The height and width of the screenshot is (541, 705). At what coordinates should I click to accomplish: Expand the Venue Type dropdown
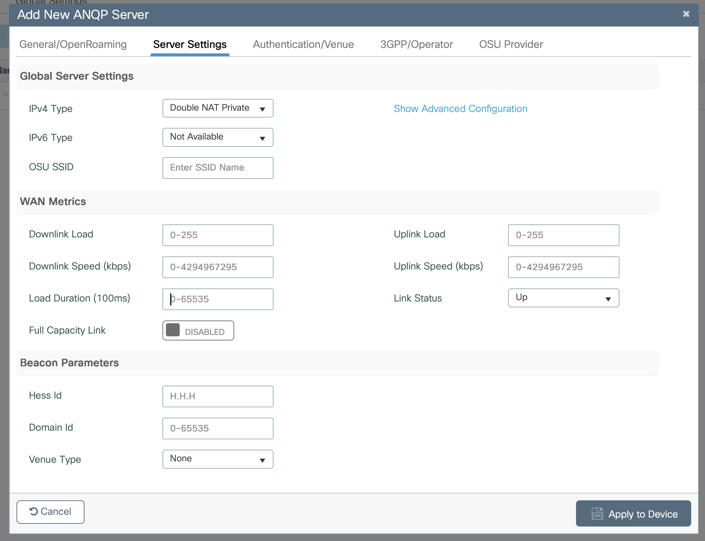click(218, 459)
